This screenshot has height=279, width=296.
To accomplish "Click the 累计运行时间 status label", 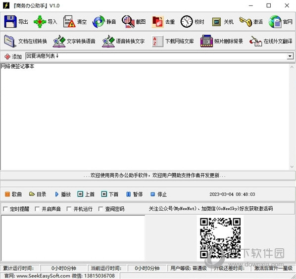I will [18, 268].
